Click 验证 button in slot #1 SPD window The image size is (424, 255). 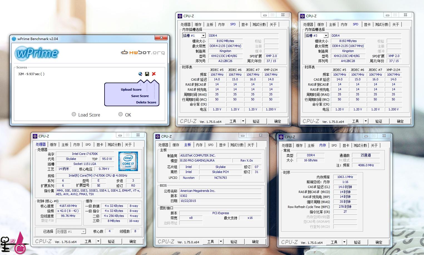256,121
